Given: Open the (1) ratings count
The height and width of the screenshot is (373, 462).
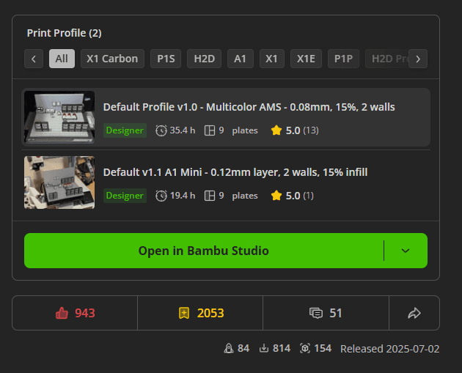Looking at the screenshot, I should tap(308, 196).
